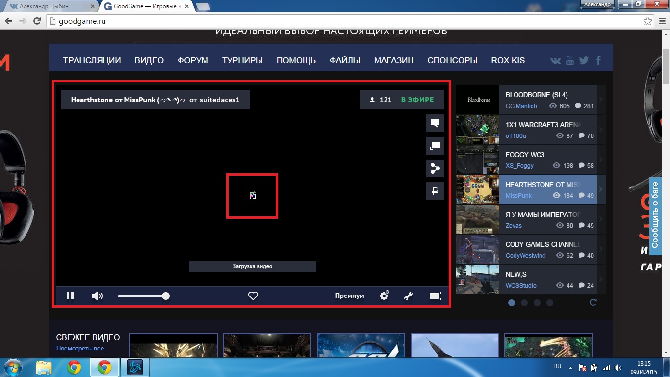The height and width of the screenshot is (377, 670).
Task: Open the Windows Start button
Action: 12,367
